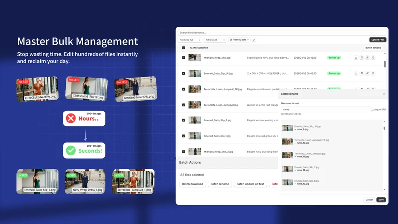The width and height of the screenshot is (398, 224).
Task: Click the Terracotta_Linen_Jumpsuit.jpg file name
Action: [x=221, y=105]
